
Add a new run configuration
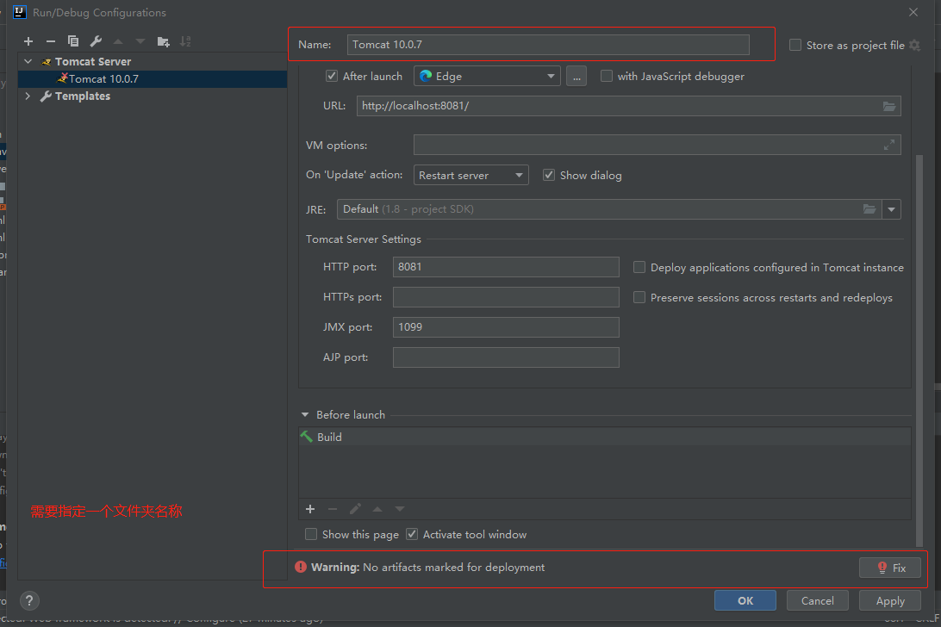28,41
